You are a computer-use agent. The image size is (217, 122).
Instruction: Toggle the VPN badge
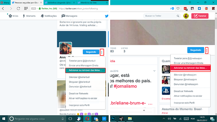coord(33,8)
